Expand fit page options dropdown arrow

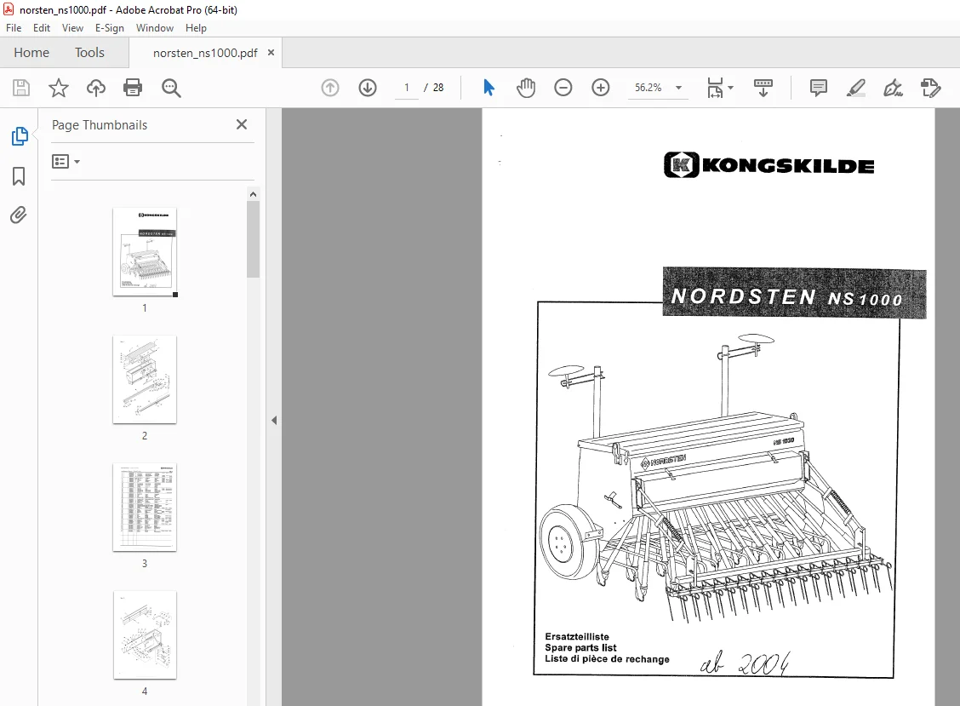(x=730, y=88)
